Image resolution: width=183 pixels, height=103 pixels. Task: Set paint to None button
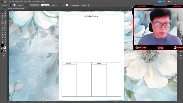6,51
